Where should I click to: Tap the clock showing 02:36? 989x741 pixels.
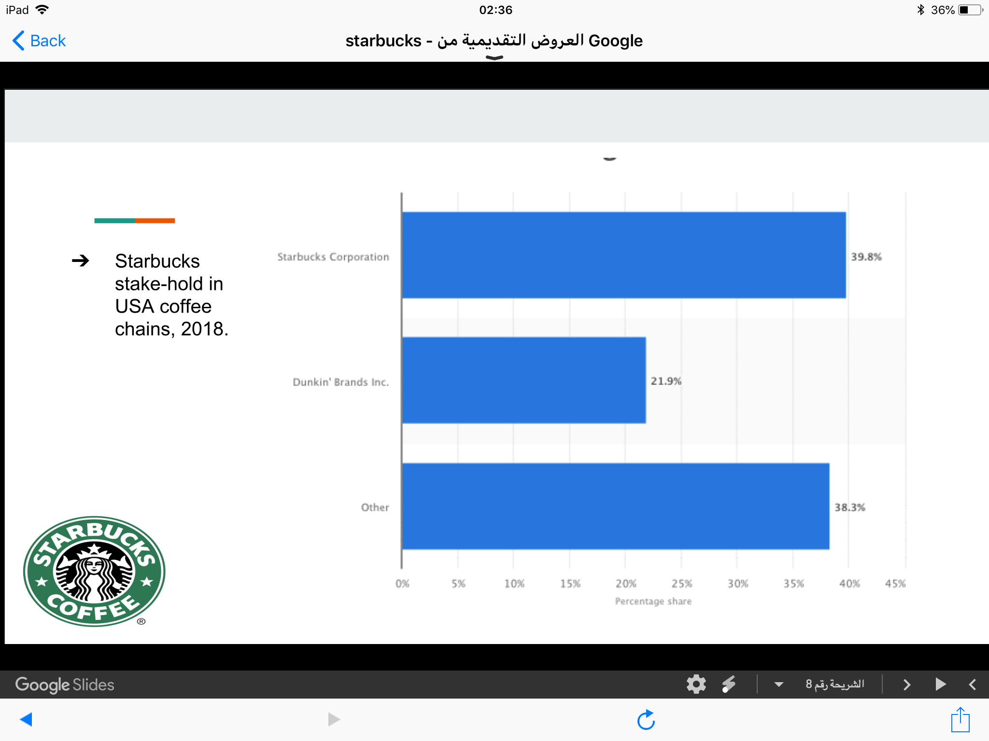point(495,10)
